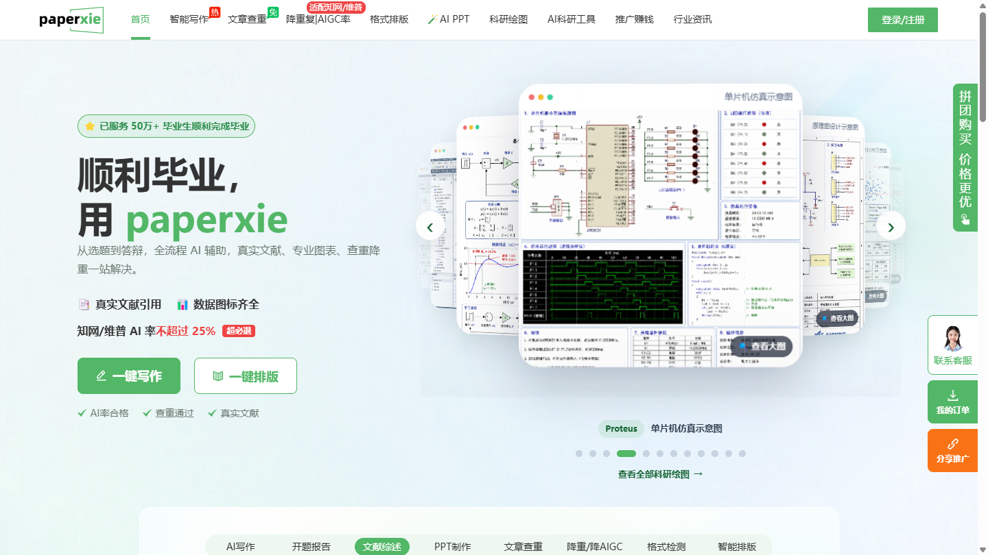Screen dimensions: 988x555
Task: Click the 一键写作 button
Action: pos(129,375)
